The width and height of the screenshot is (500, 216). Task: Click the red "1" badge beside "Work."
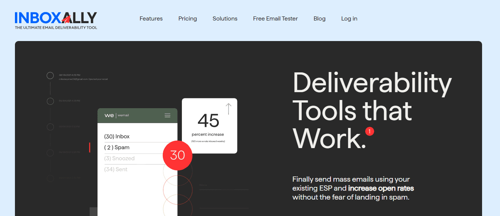pyautogui.click(x=369, y=131)
